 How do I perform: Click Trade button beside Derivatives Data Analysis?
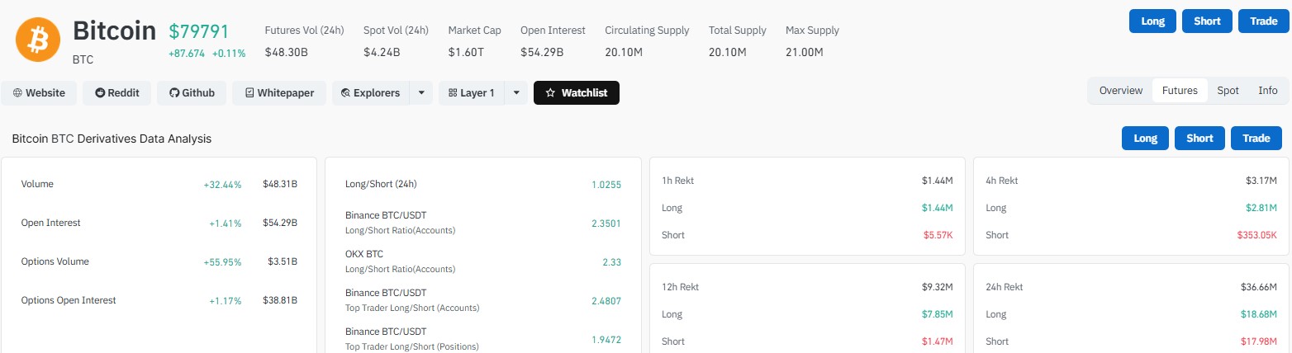(1256, 139)
